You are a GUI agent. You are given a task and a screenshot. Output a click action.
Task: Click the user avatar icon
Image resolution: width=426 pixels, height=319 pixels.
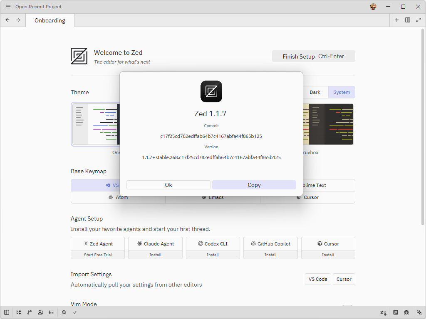373,7
